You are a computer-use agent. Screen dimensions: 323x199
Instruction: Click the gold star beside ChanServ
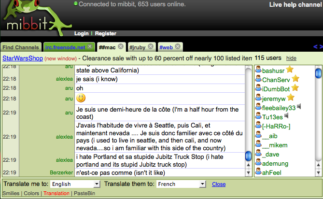295,78
